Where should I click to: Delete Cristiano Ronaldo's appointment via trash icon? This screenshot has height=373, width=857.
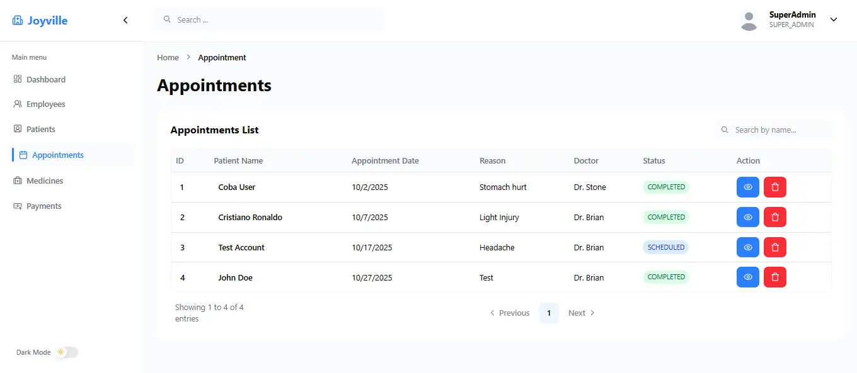coord(774,217)
